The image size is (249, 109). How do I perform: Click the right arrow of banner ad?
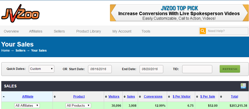[x=245, y=13]
